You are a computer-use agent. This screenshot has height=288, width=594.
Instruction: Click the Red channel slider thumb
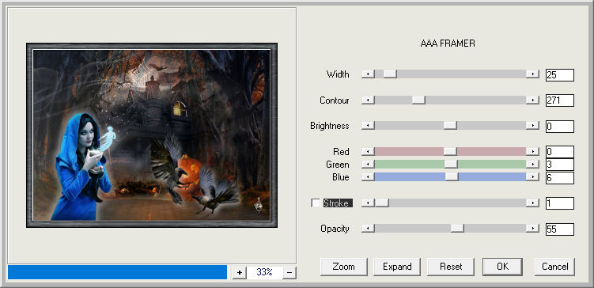point(450,152)
